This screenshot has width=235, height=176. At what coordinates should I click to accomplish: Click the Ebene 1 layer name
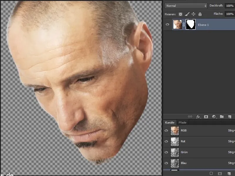203,25
